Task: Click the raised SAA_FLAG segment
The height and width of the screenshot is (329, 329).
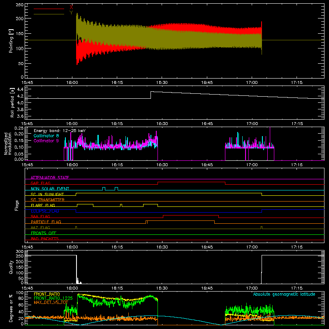Action: tap(191, 215)
